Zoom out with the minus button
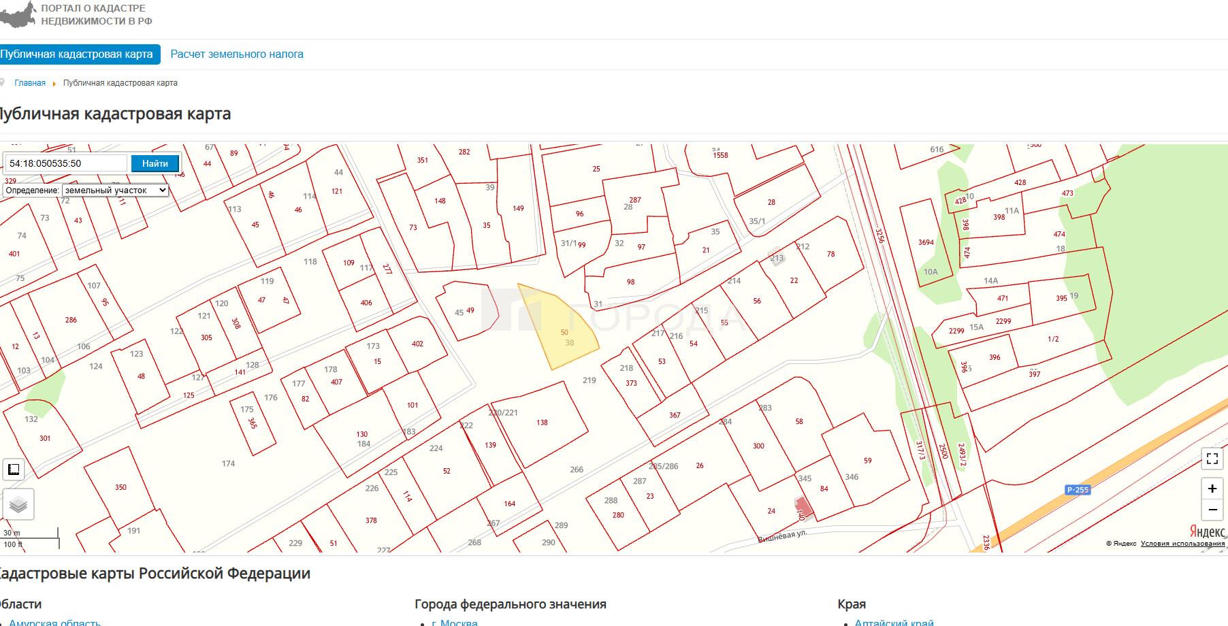1228x626 pixels. tap(1212, 510)
